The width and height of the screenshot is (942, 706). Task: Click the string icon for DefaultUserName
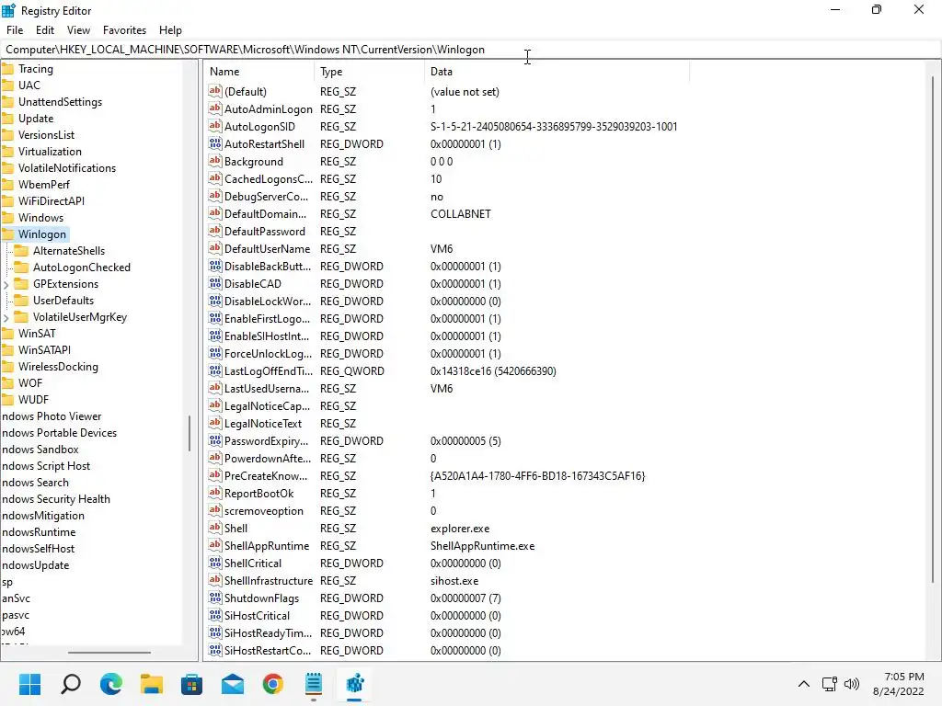click(x=215, y=248)
